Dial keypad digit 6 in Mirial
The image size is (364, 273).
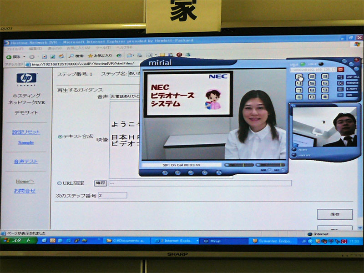tap(325, 83)
